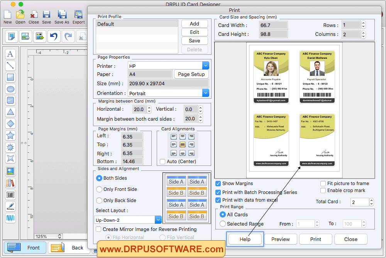Viewport: 386px width, 258px height.
Task: Select All Cards radio button
Action: (x=223, y=214)
